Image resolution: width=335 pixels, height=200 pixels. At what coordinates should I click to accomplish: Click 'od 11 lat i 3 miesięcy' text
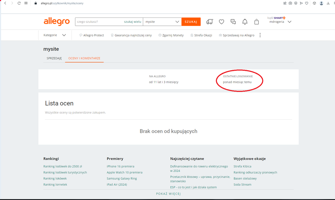point(164,82)
